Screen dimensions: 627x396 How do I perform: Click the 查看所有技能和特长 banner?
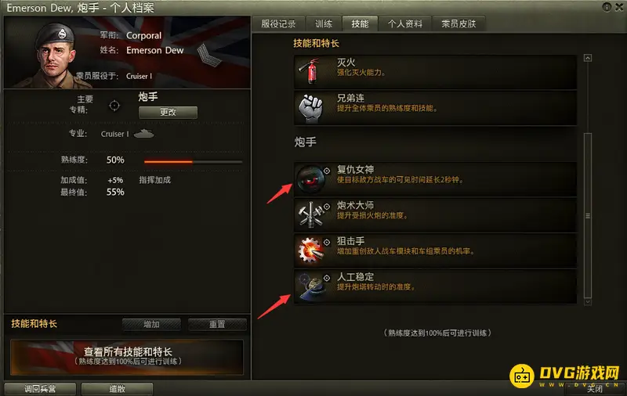point(127,357)
